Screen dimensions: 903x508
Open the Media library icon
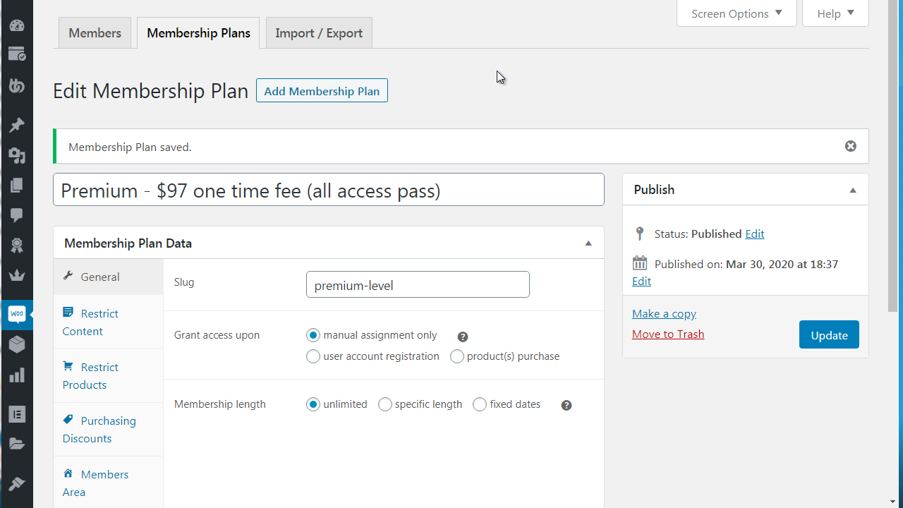[x=16, y=155]
